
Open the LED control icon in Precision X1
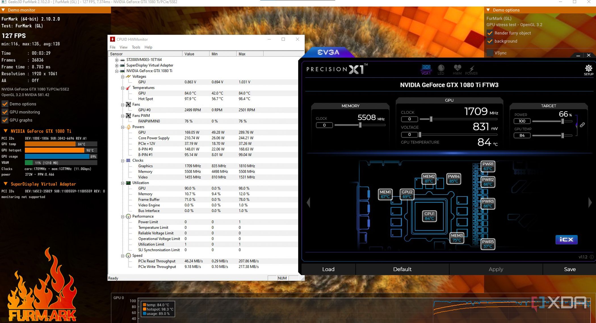(441, 69)
